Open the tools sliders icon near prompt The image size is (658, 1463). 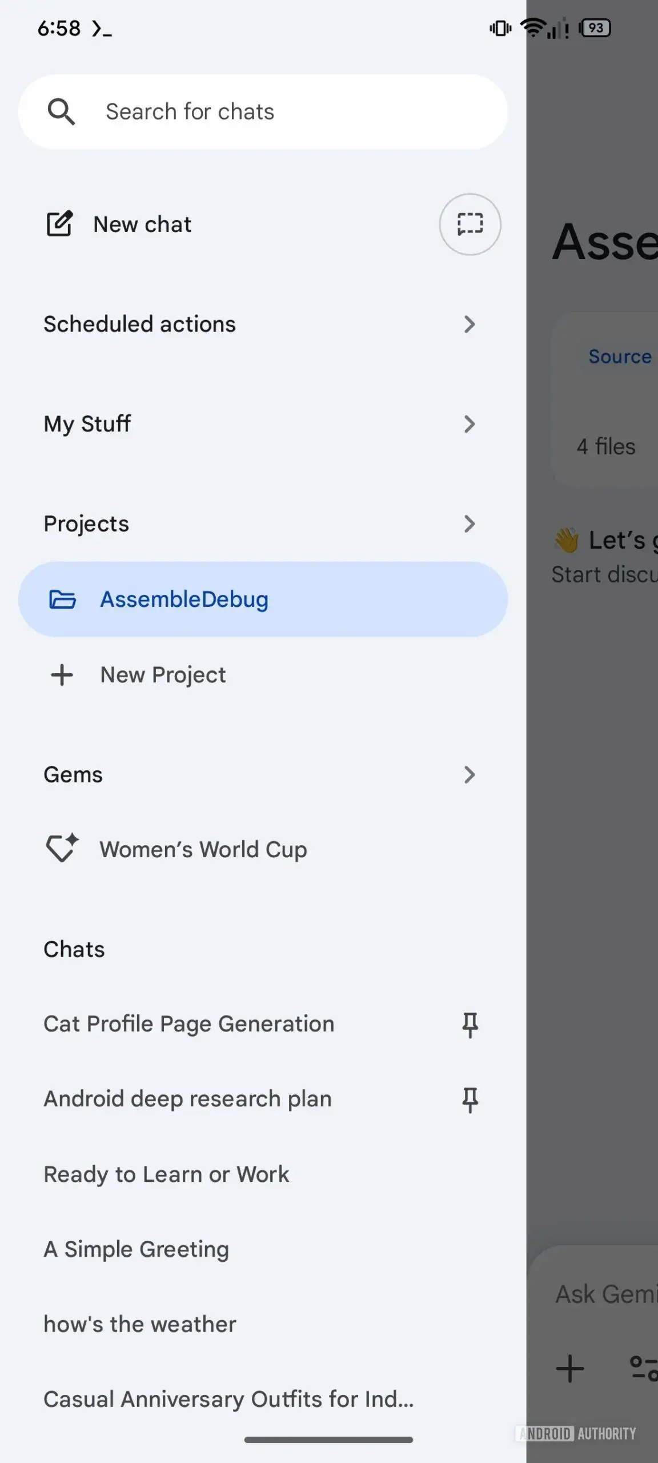644,1369
